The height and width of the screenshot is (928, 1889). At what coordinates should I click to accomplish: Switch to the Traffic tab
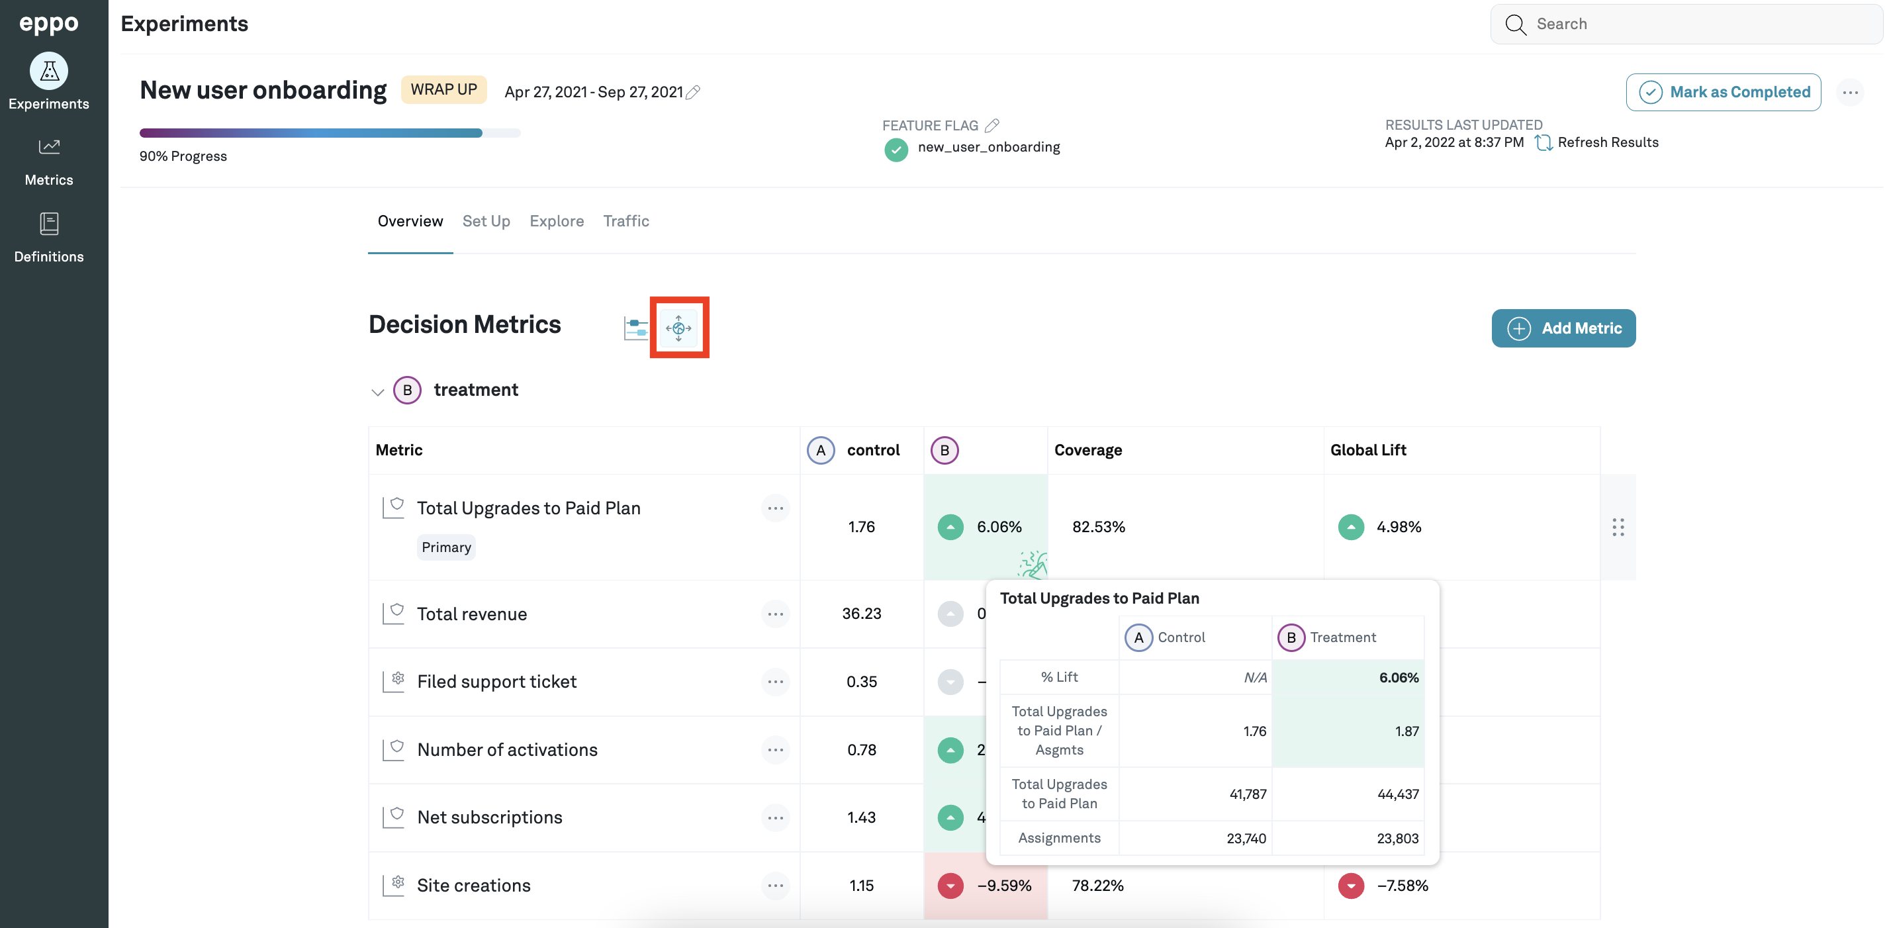coord(625,221)
